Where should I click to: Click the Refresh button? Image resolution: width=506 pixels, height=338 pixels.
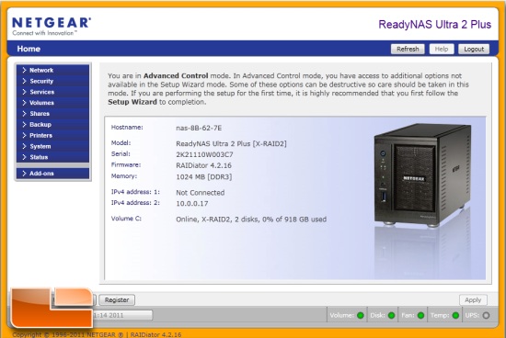coord(408,49)
